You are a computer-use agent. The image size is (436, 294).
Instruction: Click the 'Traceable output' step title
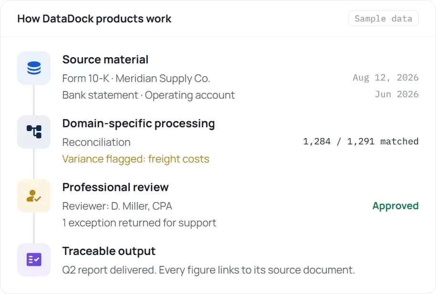pos(109,251)
